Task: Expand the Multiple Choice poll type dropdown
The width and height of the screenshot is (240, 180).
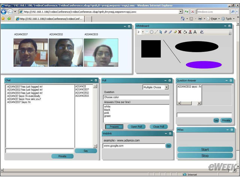Action: click(x=166, y=87)
